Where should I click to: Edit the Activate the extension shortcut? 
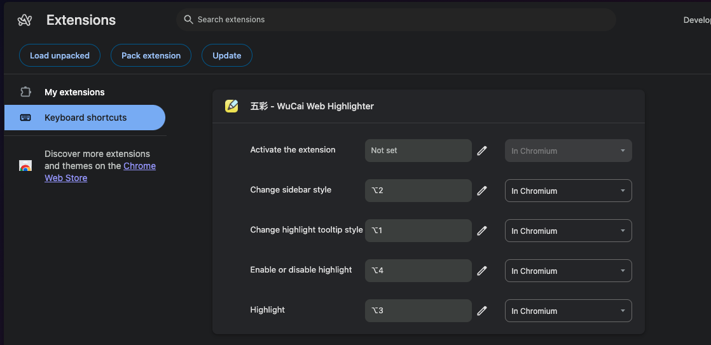pos(482,151)
